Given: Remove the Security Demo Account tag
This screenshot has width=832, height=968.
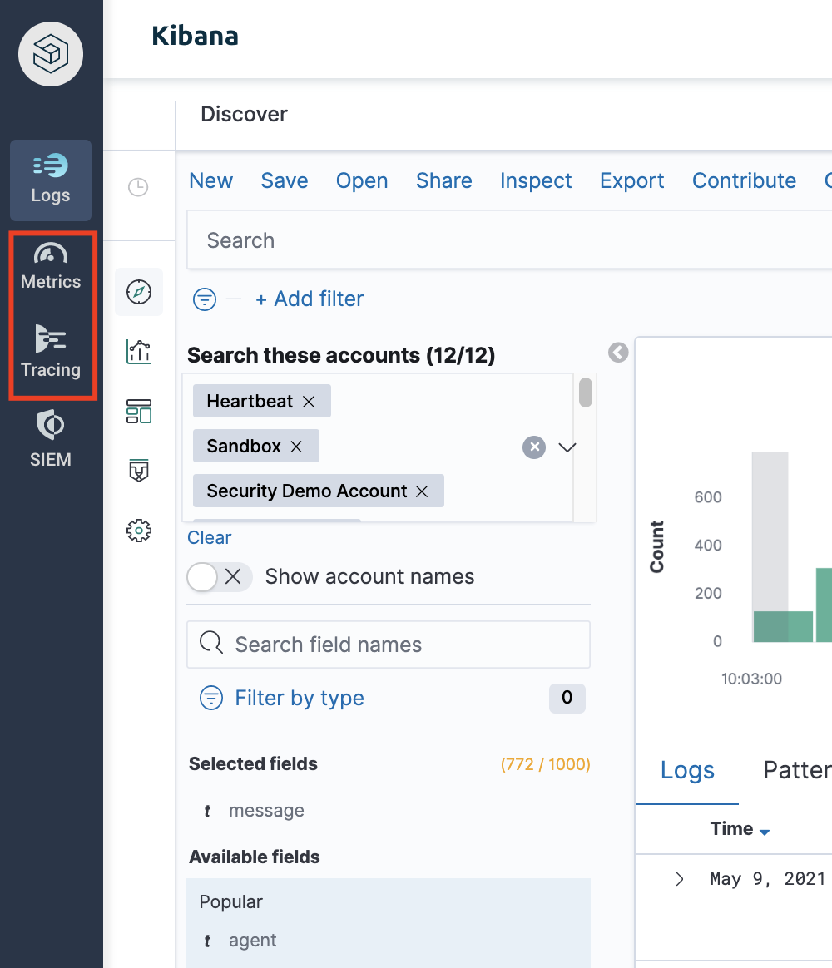Looking at the screenshot, I should pos(422,491).
